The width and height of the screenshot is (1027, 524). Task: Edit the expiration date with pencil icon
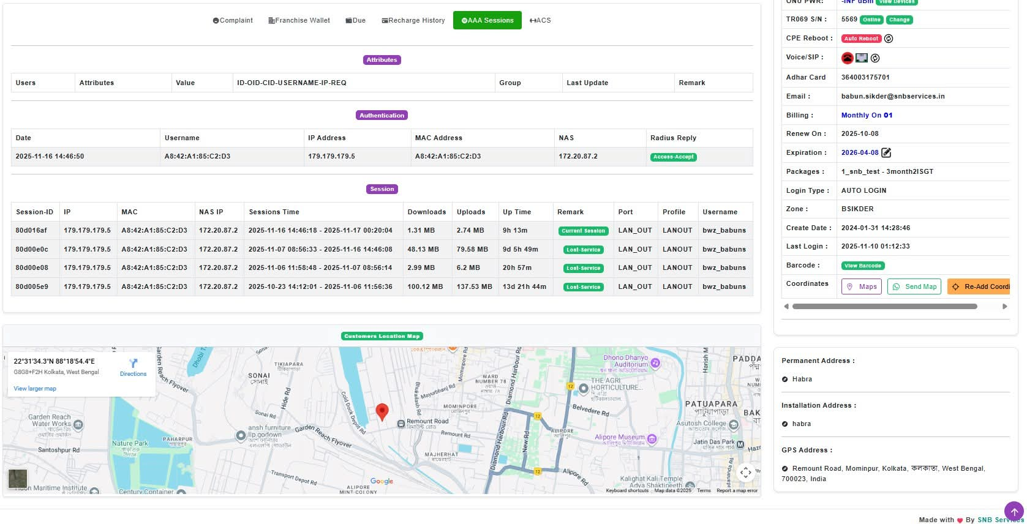click(x=886, y=152)
